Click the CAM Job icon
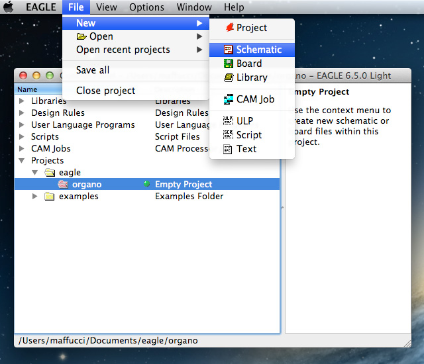Viewport: 424px width, 364px height. click(228, 99)
